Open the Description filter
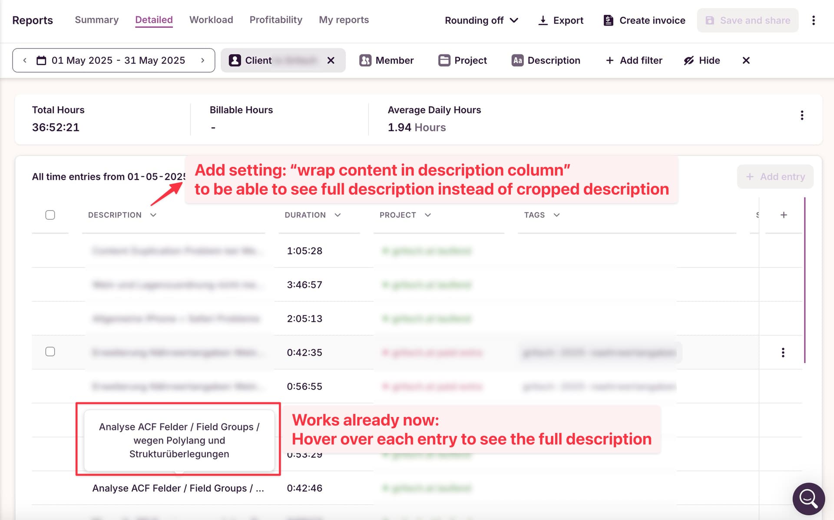The width and height of the screenshot is (834, 520). pyautogui.click(x=546, y=60)
